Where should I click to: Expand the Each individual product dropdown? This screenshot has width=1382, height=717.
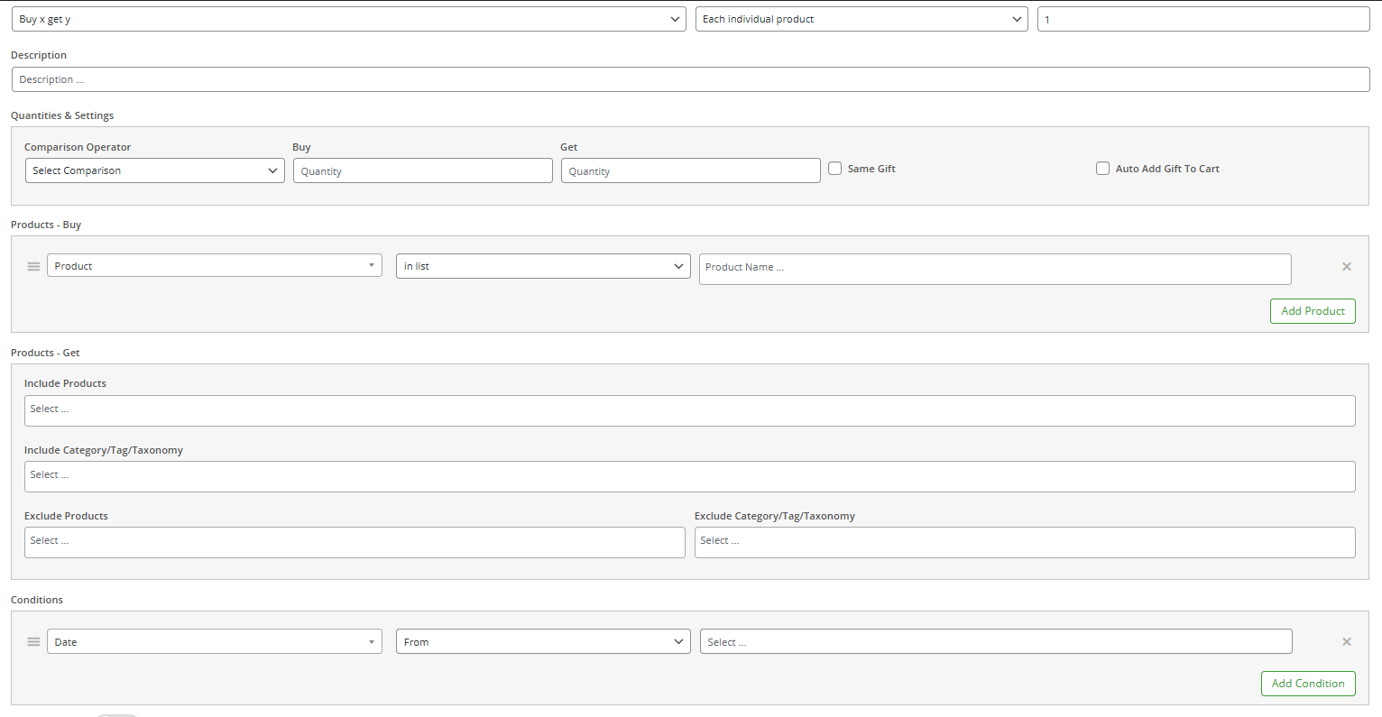[861, 19]
